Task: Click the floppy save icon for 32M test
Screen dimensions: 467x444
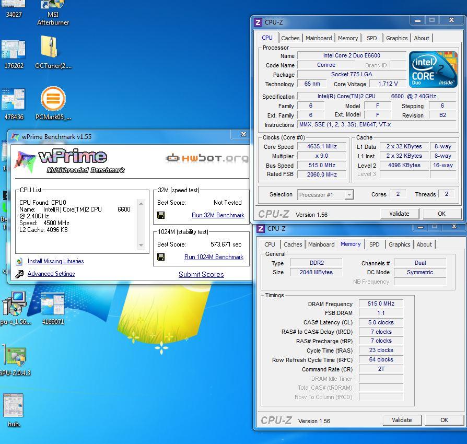Action: coord(161,215)
